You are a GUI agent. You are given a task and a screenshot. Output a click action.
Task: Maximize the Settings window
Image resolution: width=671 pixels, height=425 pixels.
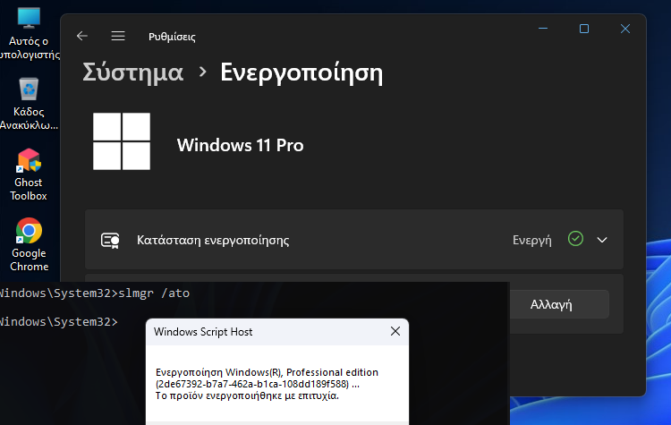click(584, 29)
